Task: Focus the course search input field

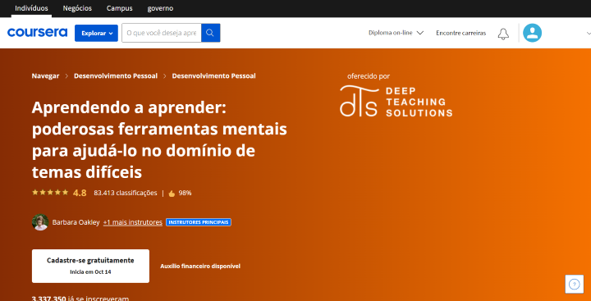Action: pos(162,33)
